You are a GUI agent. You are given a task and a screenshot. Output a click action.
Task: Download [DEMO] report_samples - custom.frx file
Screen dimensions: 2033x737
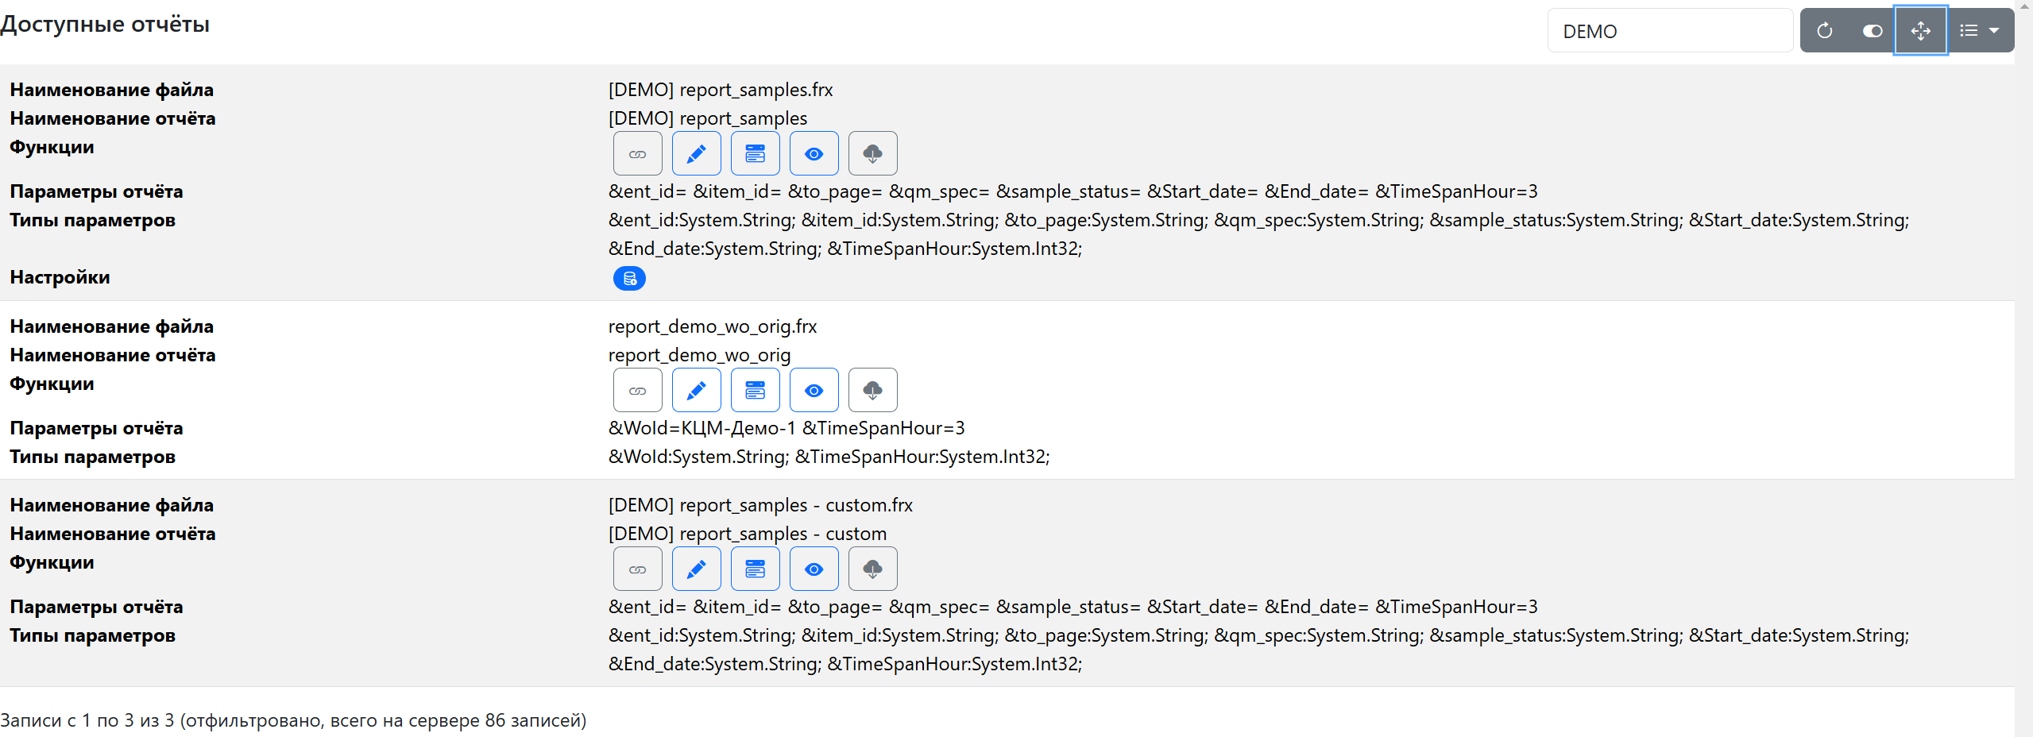tap(872, 569)
